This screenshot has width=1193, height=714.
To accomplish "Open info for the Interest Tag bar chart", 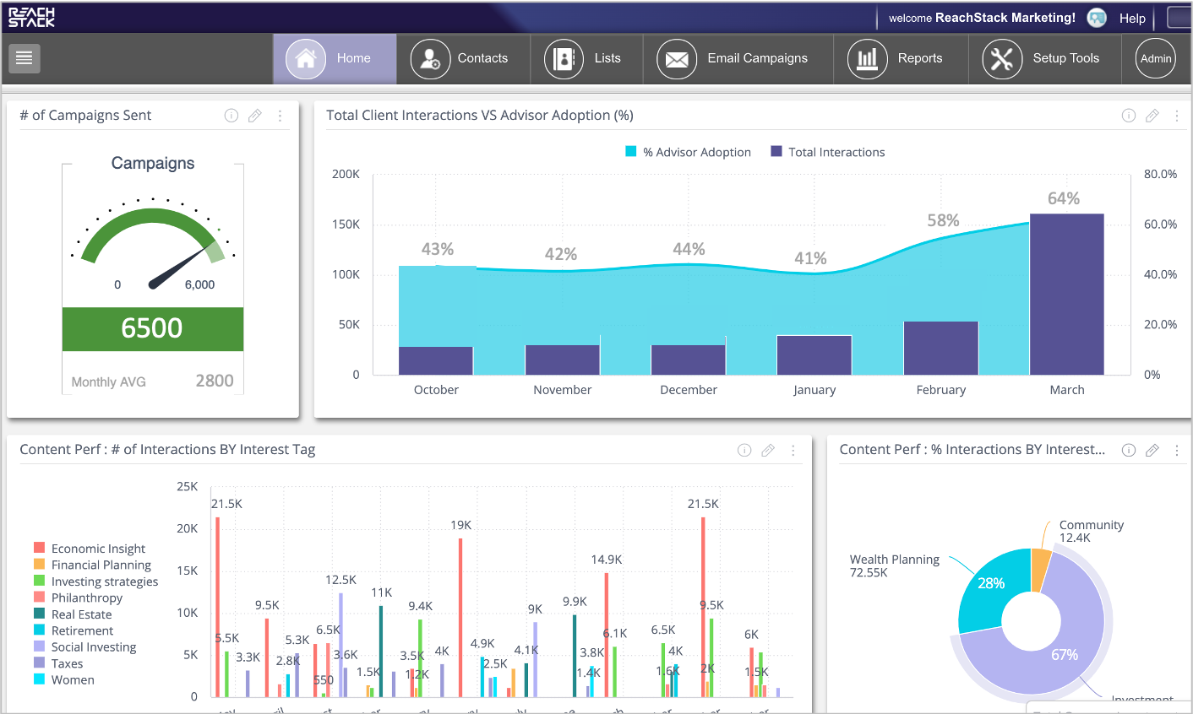I will click(744, 450).
